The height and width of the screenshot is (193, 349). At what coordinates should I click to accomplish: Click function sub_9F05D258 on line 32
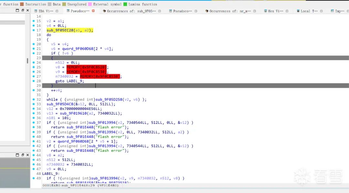(x=109, y=100)
